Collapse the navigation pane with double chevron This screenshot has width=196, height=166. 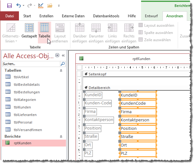point(63,56)
